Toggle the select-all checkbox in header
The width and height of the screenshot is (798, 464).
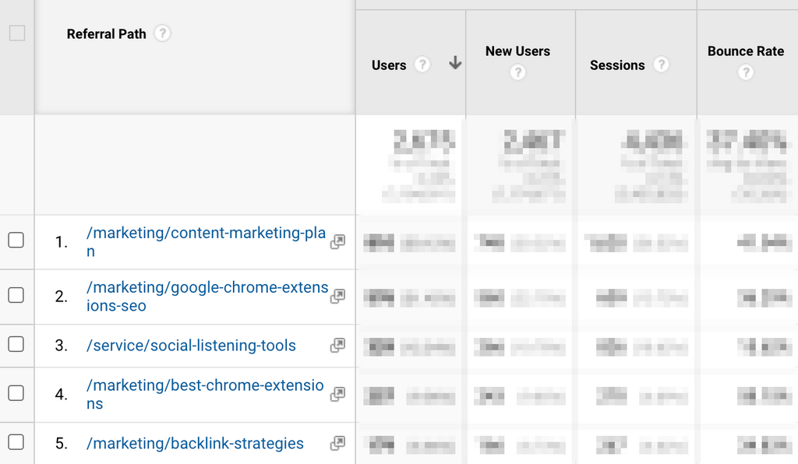click(x=17, y=33)
